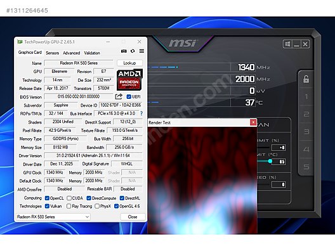Click the GPU-Z refresh icon
335x251 pixels.
[133, 51]
